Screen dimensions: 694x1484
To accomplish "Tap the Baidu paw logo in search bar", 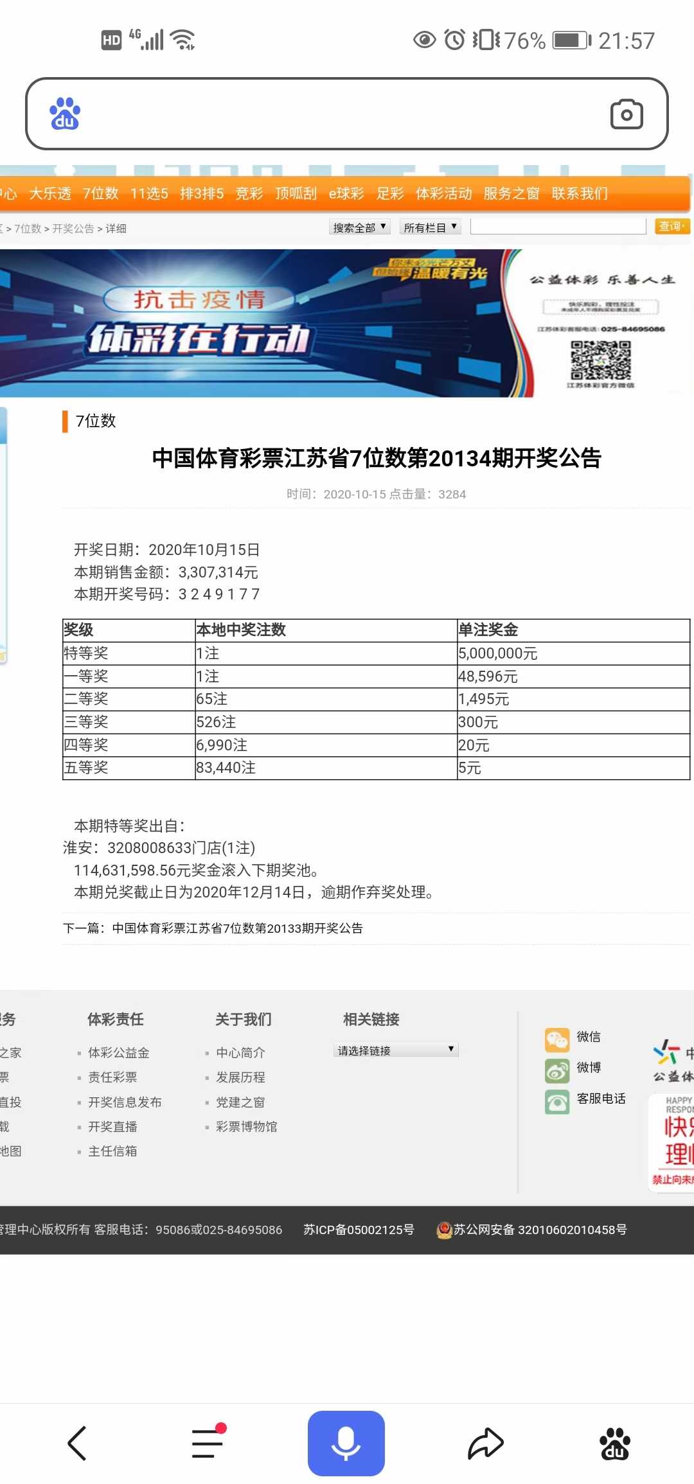I will 65,114.
